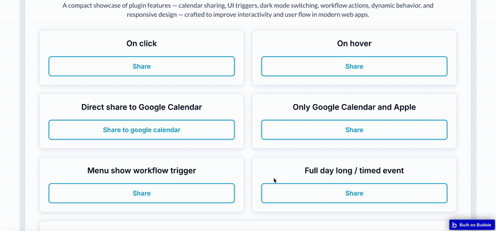
Task: Select the On hover heading
Action: (x=354, y=43)
